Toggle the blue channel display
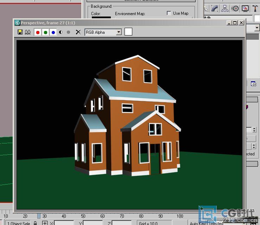Viewport: 260px width, 225px height. [x=53, y=32]
